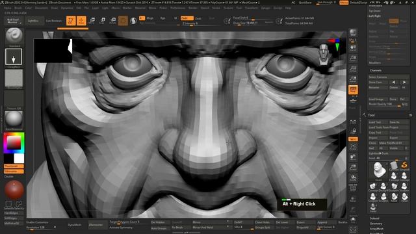Open the Preferences menu

tap(177, 8)
